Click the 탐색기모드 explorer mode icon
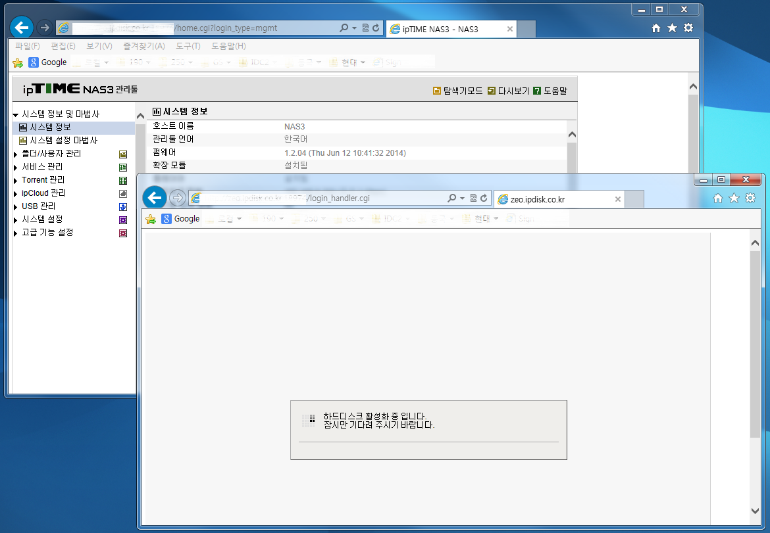 436,91
